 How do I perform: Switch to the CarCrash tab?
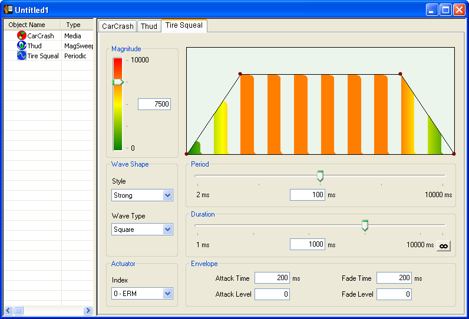point(118,26)
